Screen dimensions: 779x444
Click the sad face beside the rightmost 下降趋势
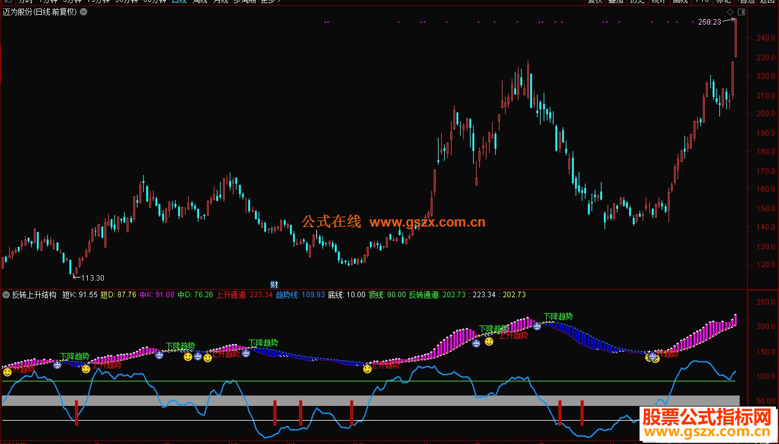[x=537, y=326]
